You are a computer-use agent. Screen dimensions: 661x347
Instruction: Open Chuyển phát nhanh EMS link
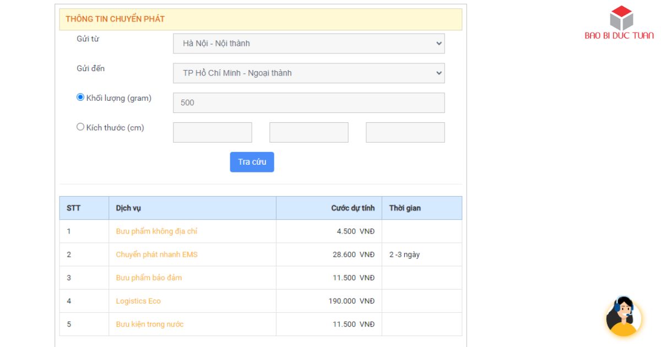(x=156, y=254)
